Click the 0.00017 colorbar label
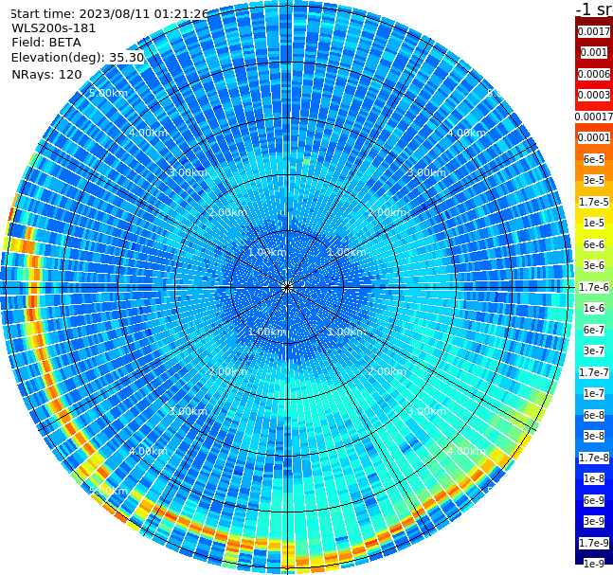 click(x=594, y=117)
